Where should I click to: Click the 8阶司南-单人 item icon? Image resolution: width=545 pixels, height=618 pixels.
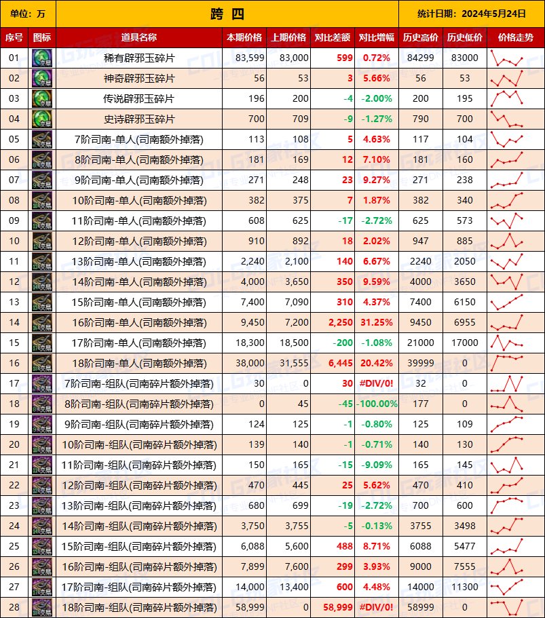pos(42,159)
